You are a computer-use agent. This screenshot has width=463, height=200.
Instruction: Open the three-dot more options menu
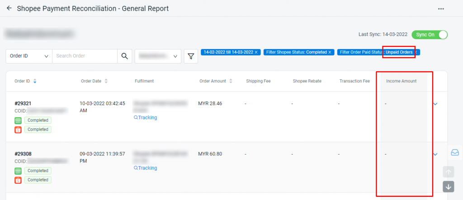(441, 9)
